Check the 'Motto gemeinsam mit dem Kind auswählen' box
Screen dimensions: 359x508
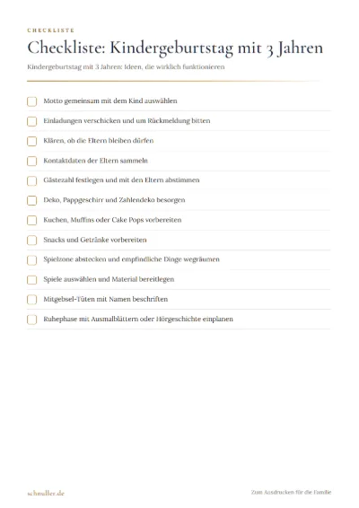coord(31,101)
